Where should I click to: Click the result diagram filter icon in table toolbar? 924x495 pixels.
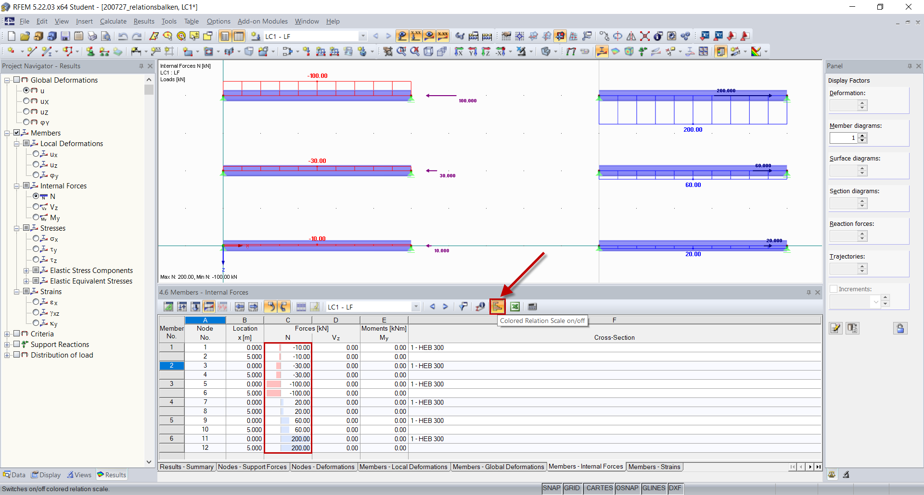(463, 307)
